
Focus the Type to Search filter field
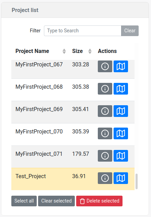click(x=83, y=31)
